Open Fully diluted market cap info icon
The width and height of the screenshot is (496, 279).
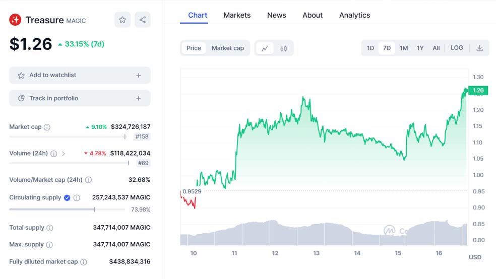pyautogui.click(x=84, y=262)
